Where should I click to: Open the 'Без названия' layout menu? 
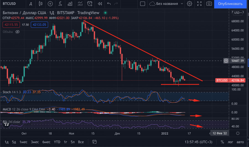click(x=166, y=4)
